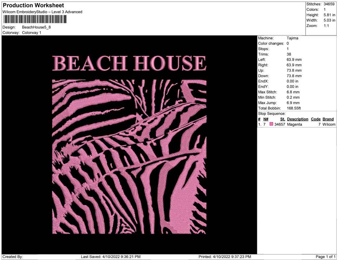Image resolution: width=338 pixels, height=260 pixels.
Task: Click the Trims value 38
Action: [x=288, y=54]
